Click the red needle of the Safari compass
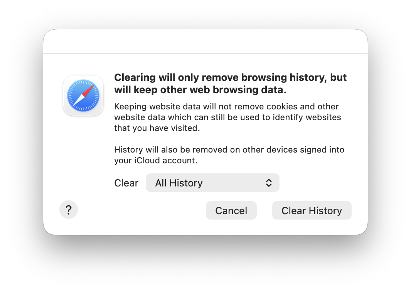The height and width of the screenshot is (292, 411). [x=89, y=90]
